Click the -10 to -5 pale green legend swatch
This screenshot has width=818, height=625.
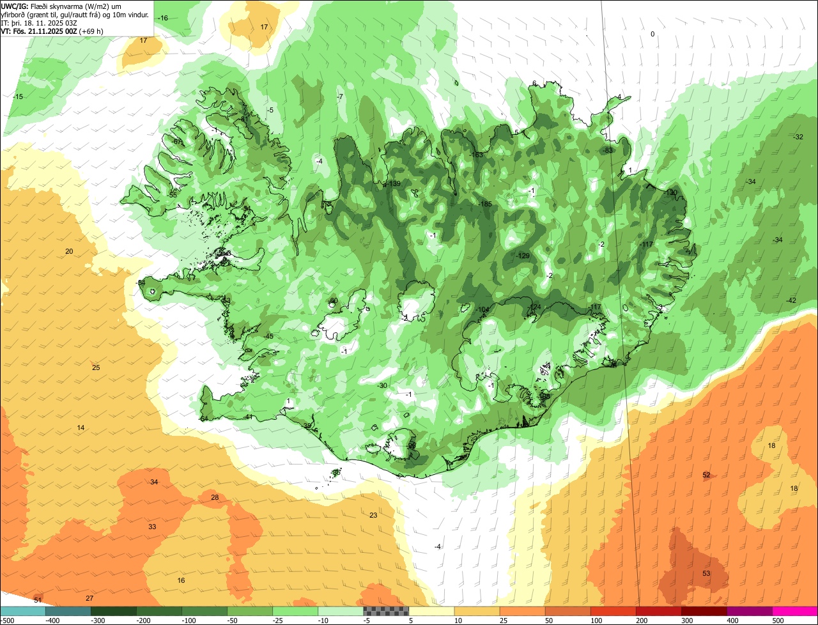(x=341, y=611)
